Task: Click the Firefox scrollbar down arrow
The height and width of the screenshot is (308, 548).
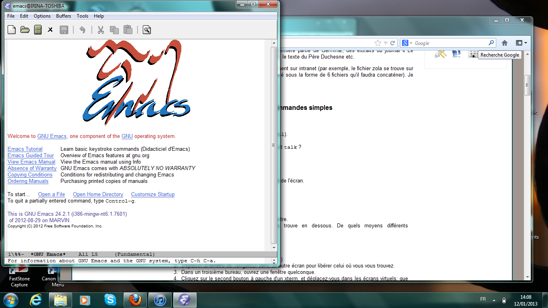Action: coord(528,277)
